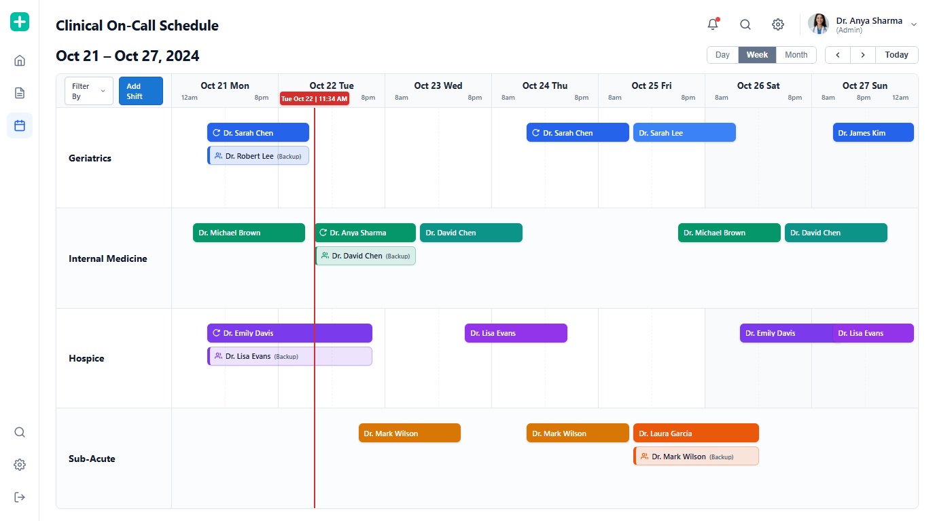
Task: Open Dr. Mark Wilson's Thursday Sub-Acute shift
Action: (578, 433)
